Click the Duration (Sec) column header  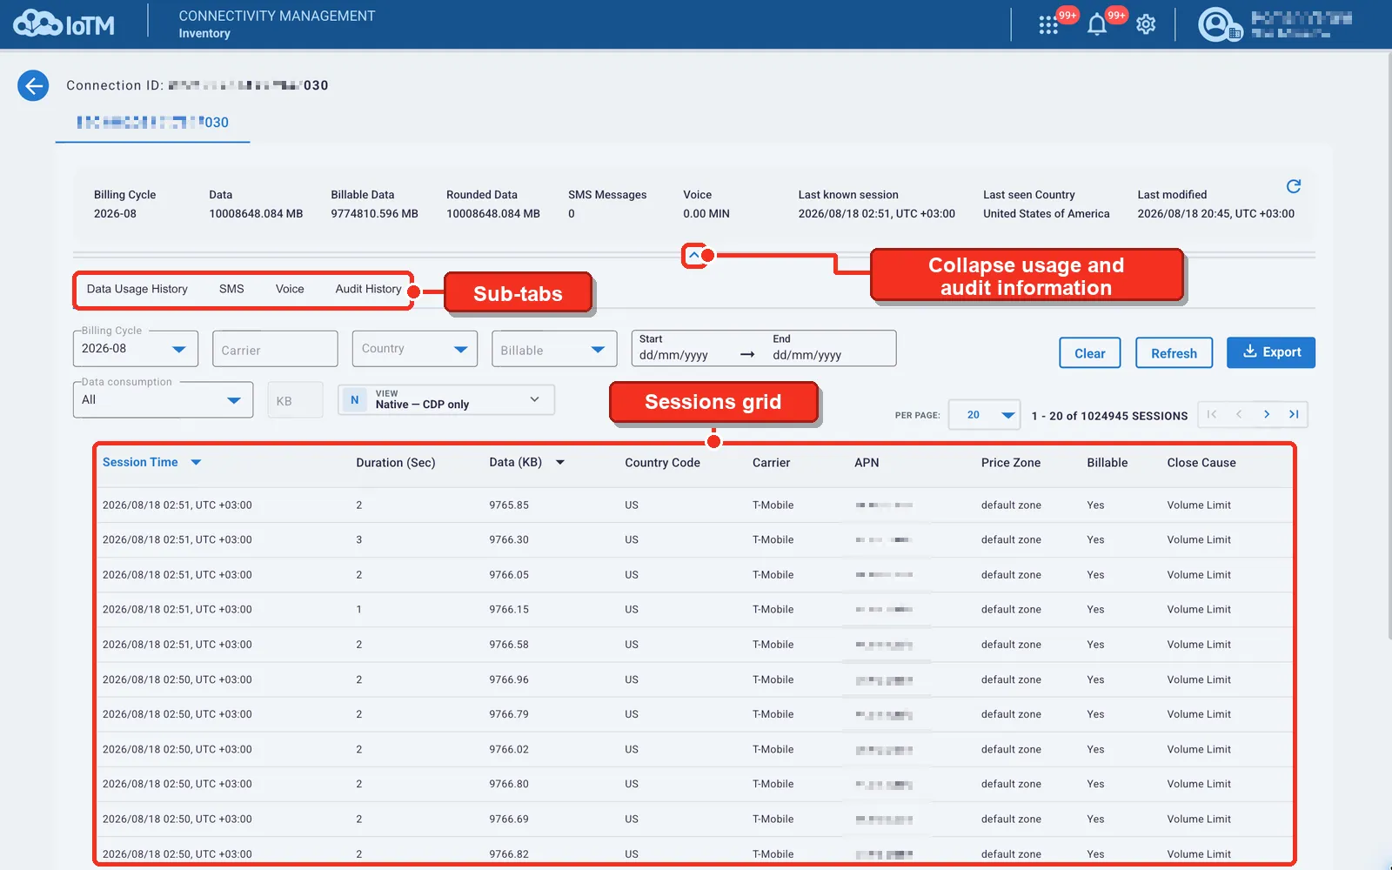(396, 463)
